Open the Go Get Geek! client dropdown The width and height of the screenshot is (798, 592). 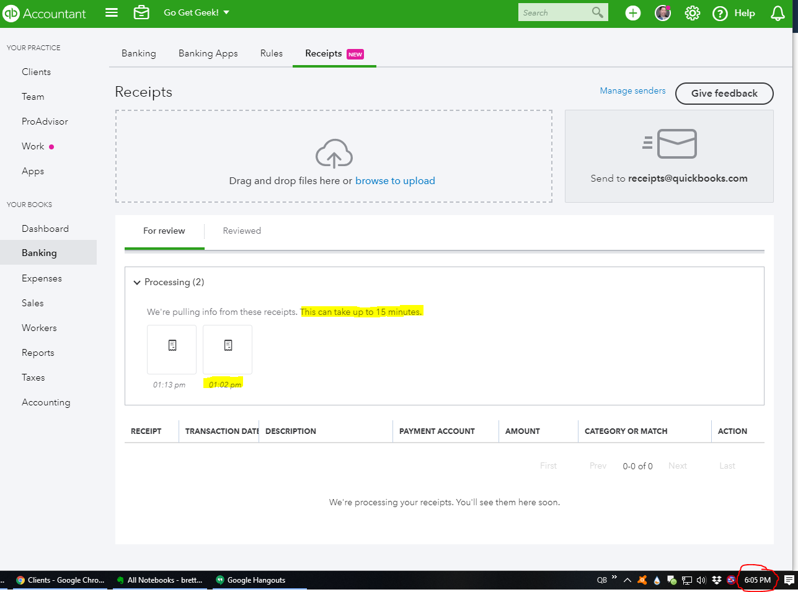[x=196, y=12]
